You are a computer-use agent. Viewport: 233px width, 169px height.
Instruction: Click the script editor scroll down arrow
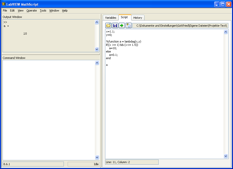click(x=226, y=156)
